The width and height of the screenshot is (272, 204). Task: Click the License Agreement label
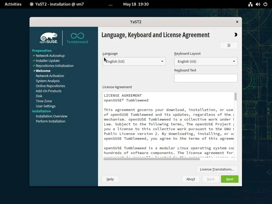(x=117, y=87)
